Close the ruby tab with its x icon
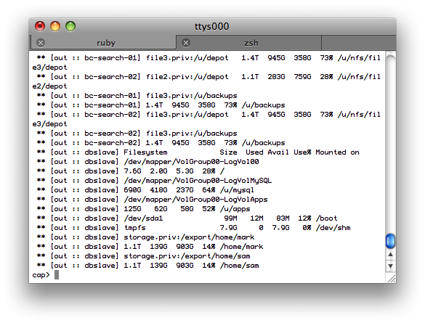The width and height of the screenshot is (425, 323). 41,43
